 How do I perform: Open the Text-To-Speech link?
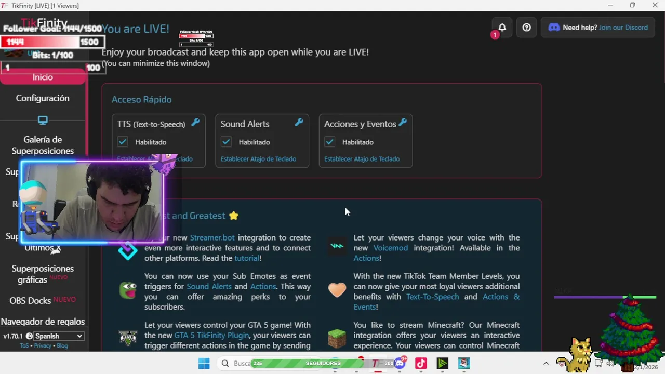[433, 297]
